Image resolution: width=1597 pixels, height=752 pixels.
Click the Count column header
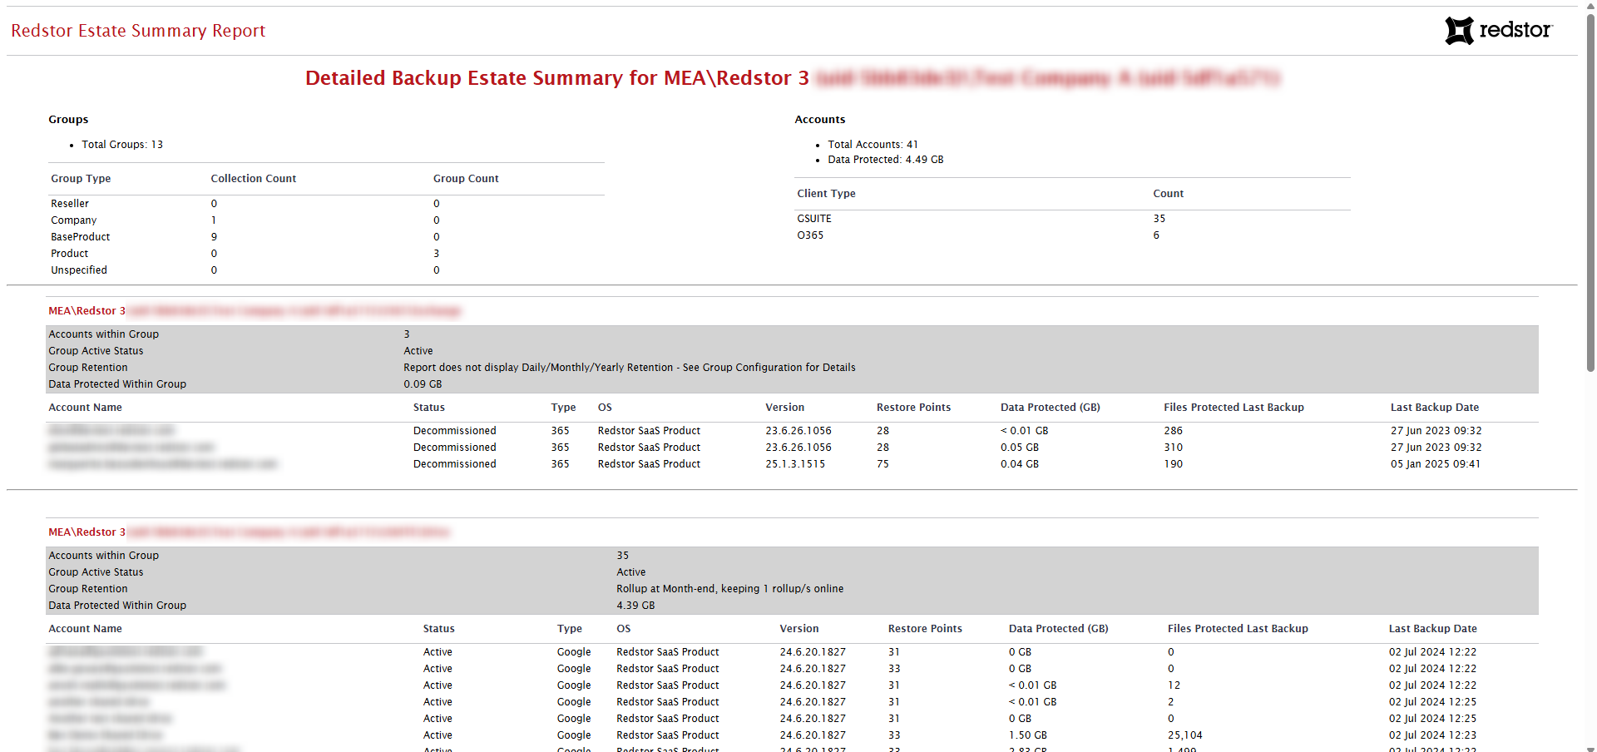pos(1168,194)
